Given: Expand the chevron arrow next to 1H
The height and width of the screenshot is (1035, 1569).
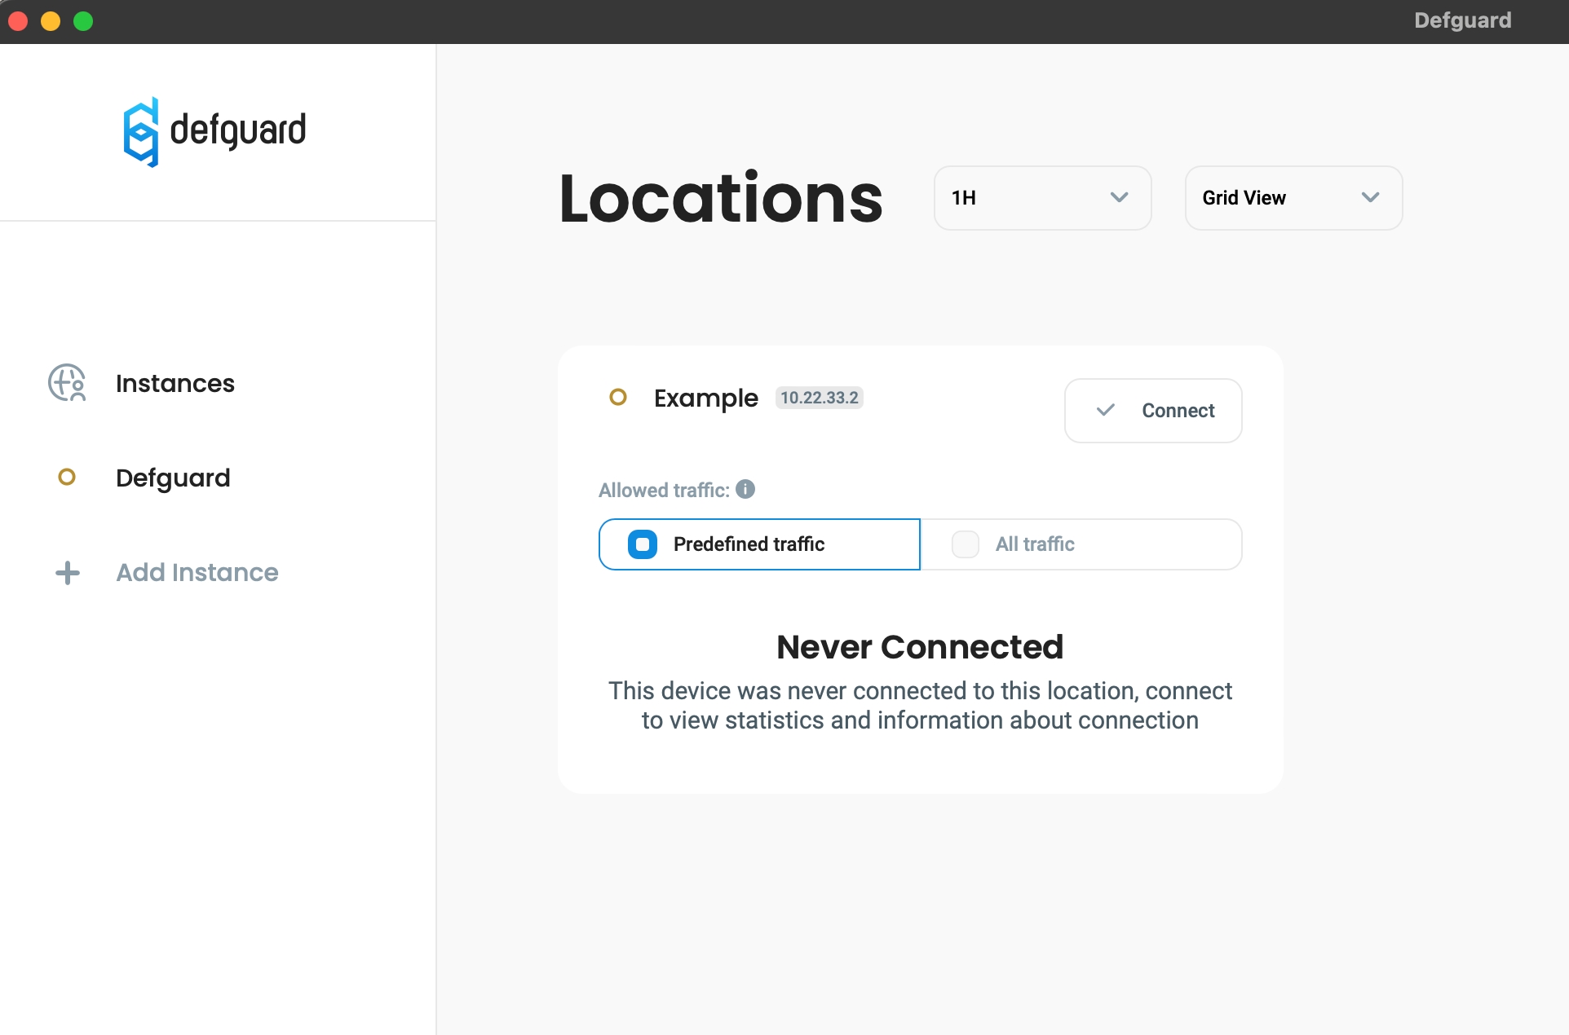Looking at the screenshot, I should pos(1120,198).
